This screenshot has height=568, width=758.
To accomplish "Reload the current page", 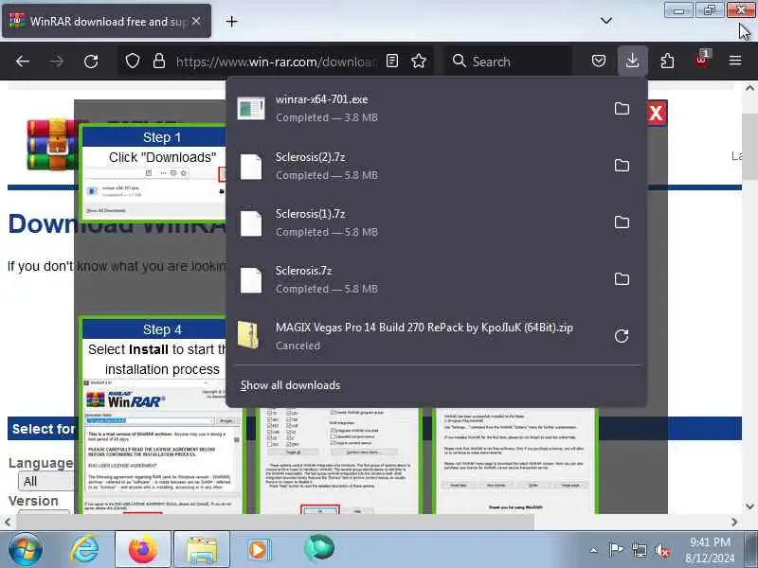I will (91, 62).
